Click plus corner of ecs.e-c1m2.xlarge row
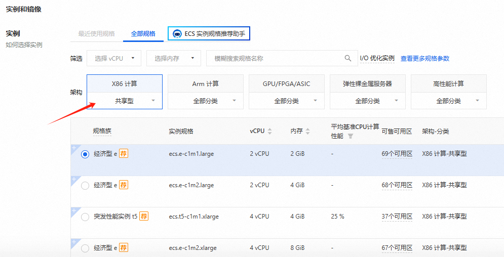This screenshot has height=257, width=504. tap(73, 242)
